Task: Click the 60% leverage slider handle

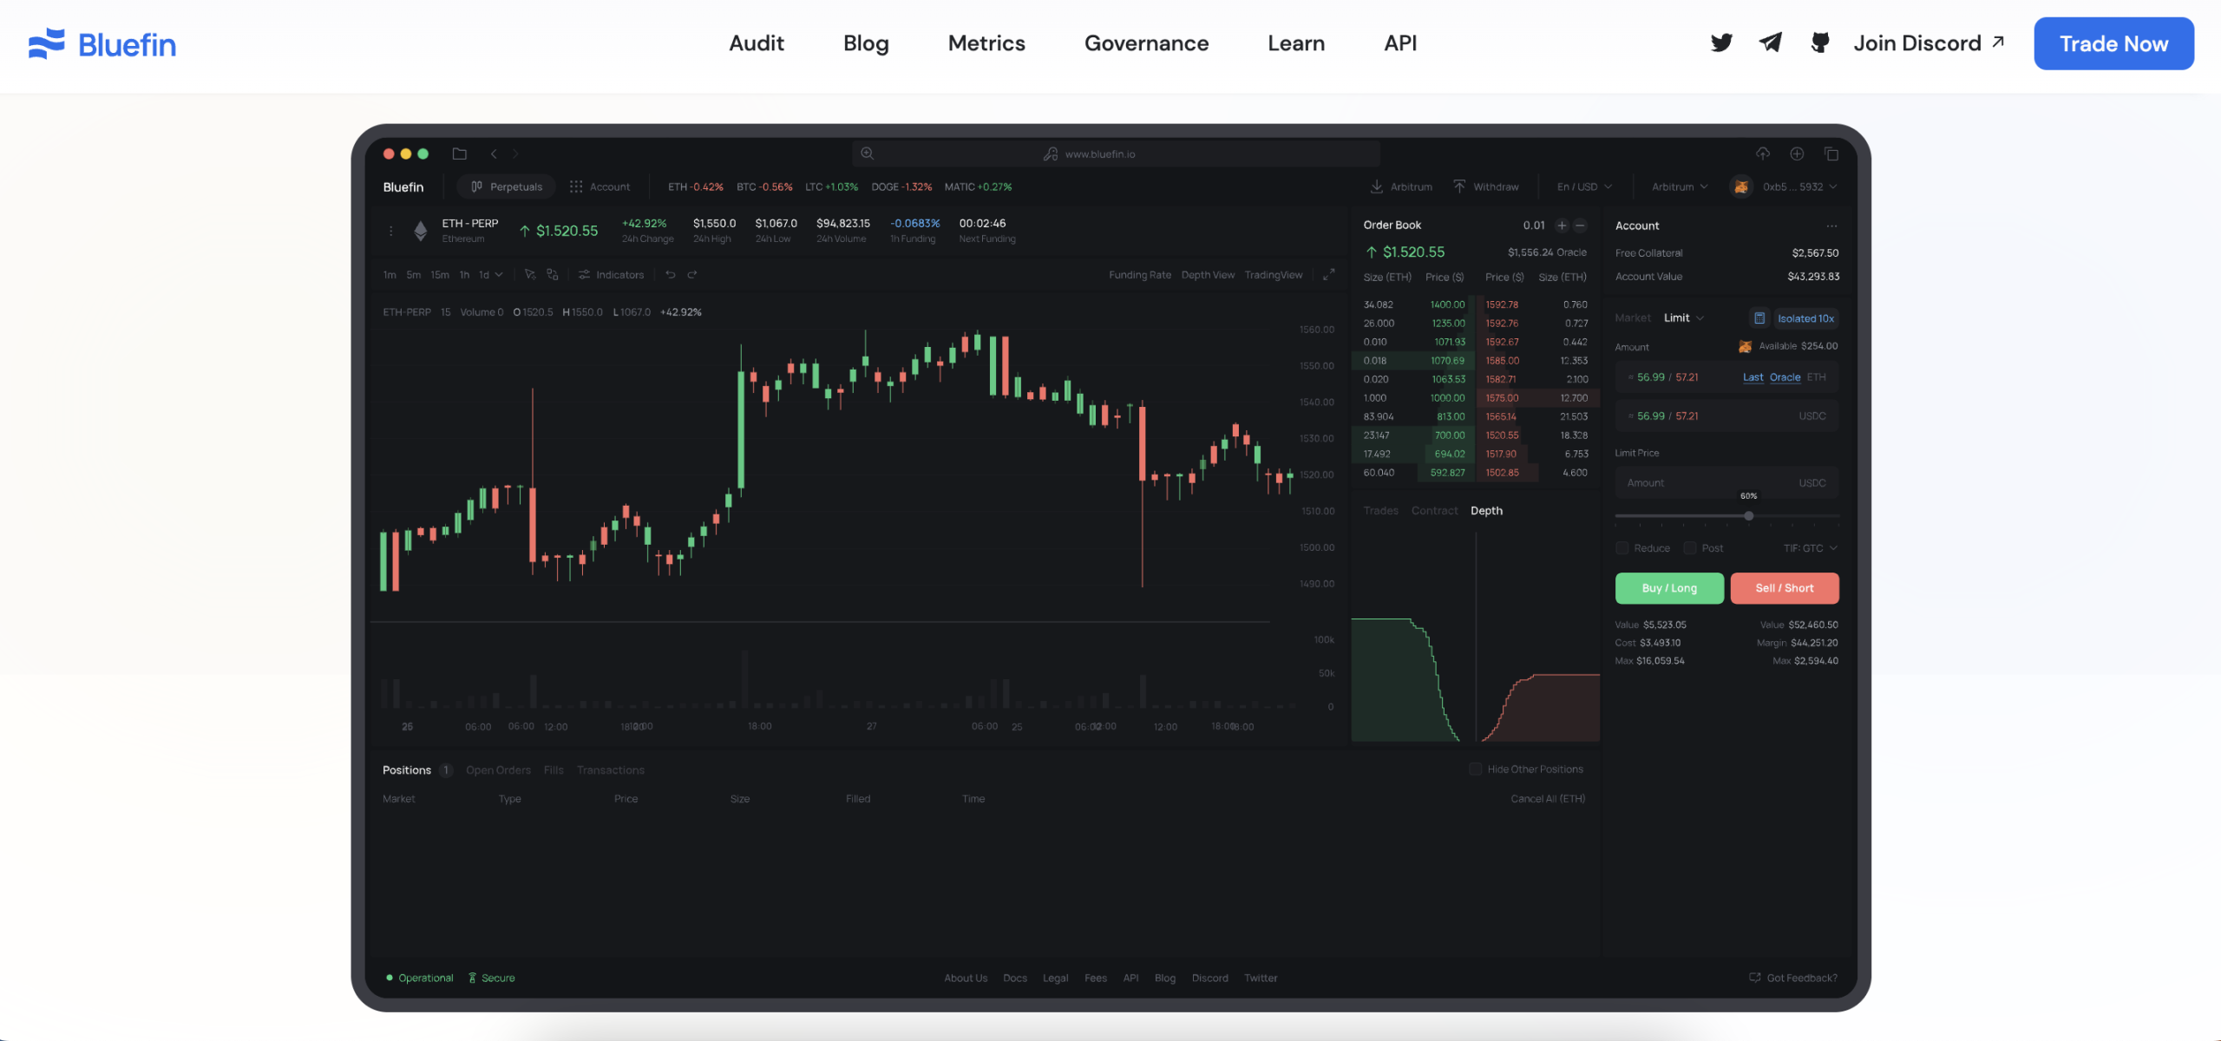Action: click(1749, 516)
